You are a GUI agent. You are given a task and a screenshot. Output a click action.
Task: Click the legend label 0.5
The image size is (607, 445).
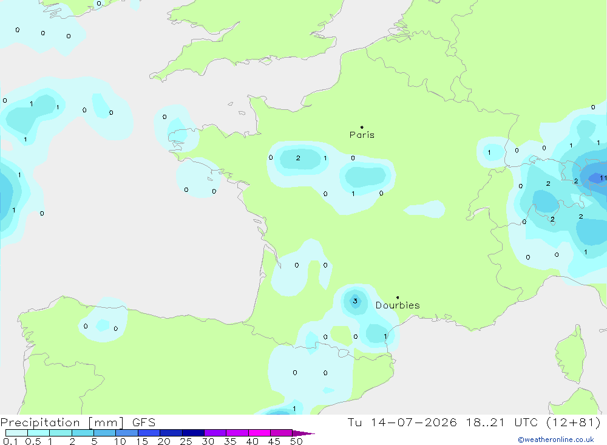click(33, 441)
